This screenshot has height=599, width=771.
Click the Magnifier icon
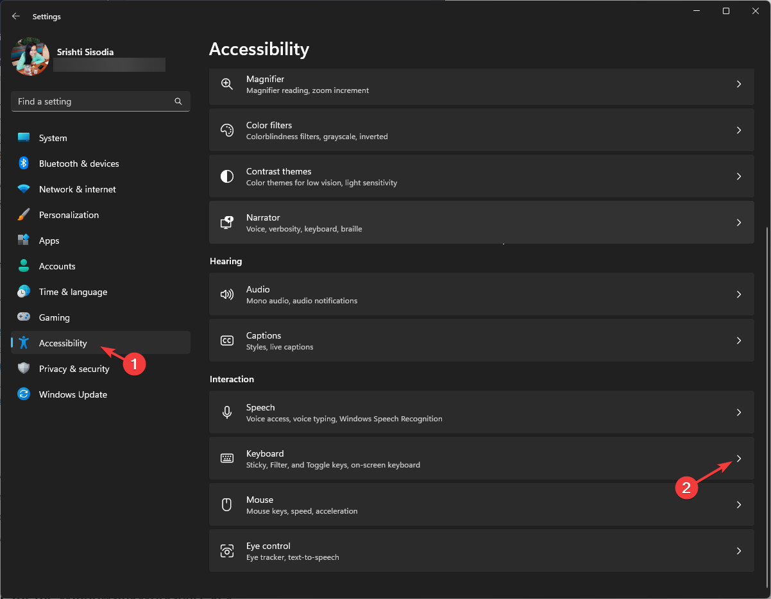[227, 84]
